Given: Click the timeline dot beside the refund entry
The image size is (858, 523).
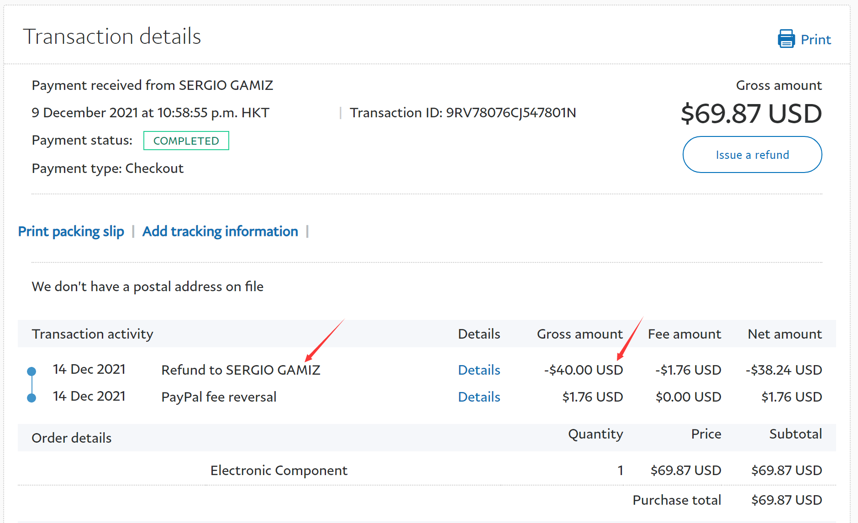Looking at the screenshot, I should click(32, 371).
